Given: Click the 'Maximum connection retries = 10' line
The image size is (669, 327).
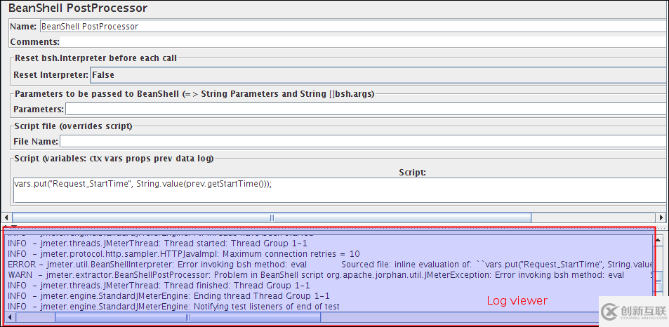Looking at the screenshot, I should coord(184,253).
